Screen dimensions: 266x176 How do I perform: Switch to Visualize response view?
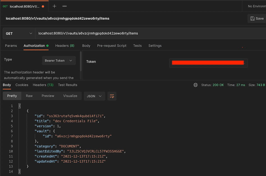tap(70, 96)
